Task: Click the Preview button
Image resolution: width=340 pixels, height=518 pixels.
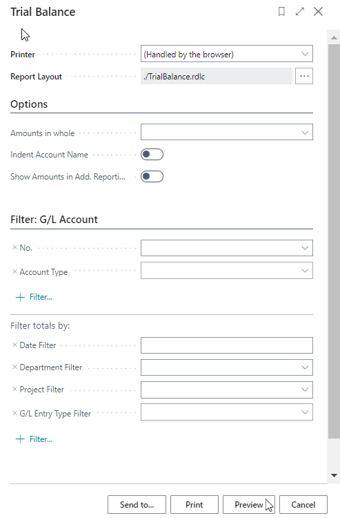Action: pyautogui.click(x=250, y=505)
